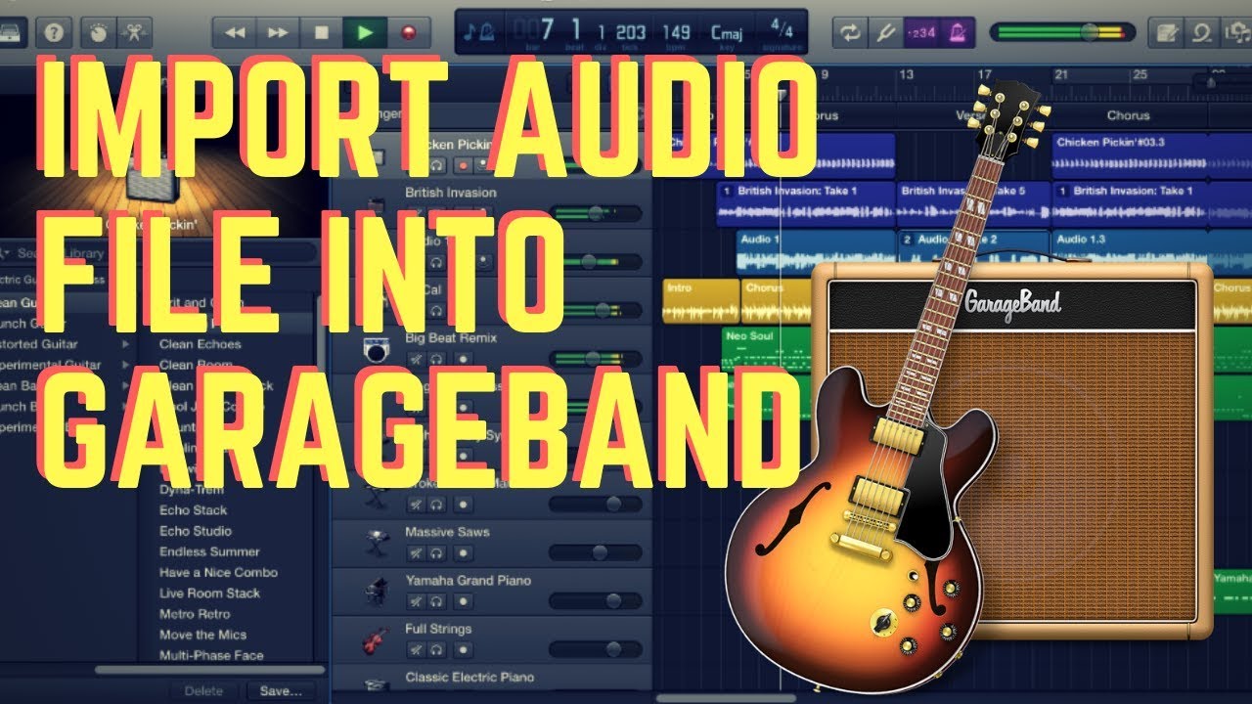1252x704 pixels.
Task: Mute the Yamaha Grand Piano track
Action: (x=416, y=601)
